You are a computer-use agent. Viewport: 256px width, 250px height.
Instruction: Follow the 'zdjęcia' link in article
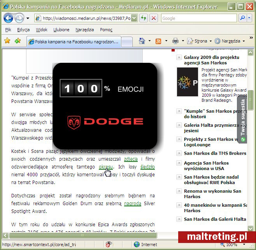tap(131, 159)
